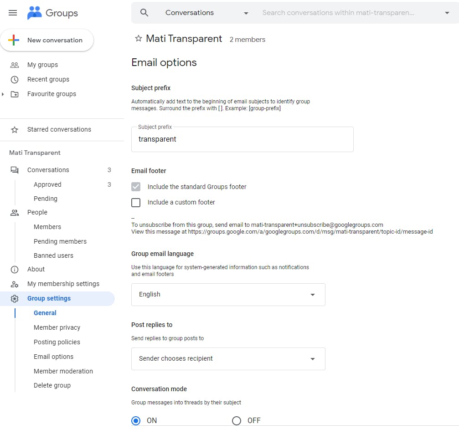Open the Conversations search scope dropdown
459x429 pixels.
coord(206,13)
